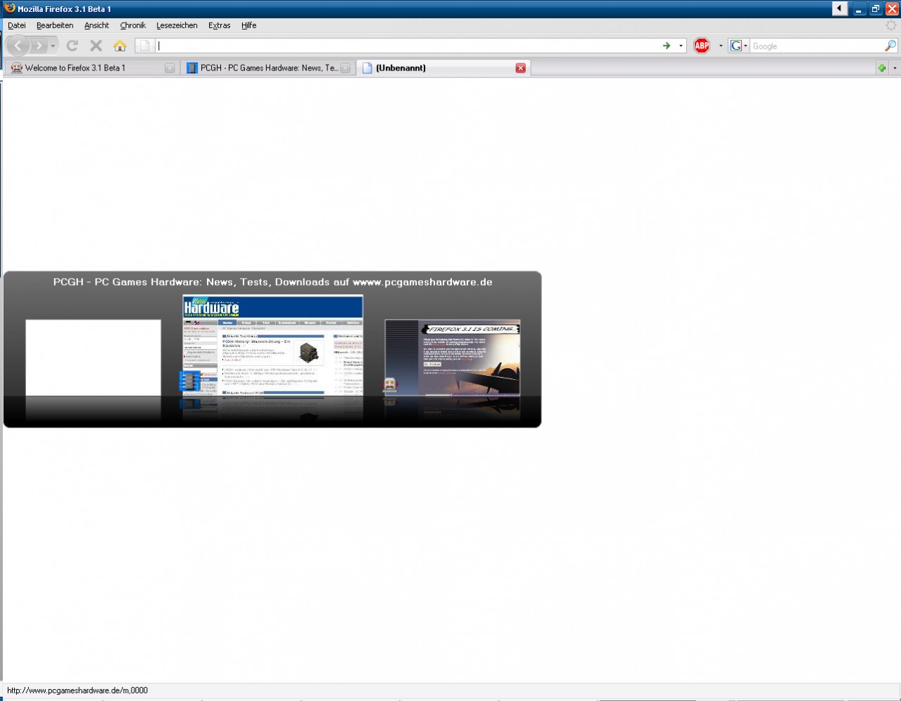The image size is (901, 701).
Task: Focus the address bar input
Action: (x=407, y=46)
